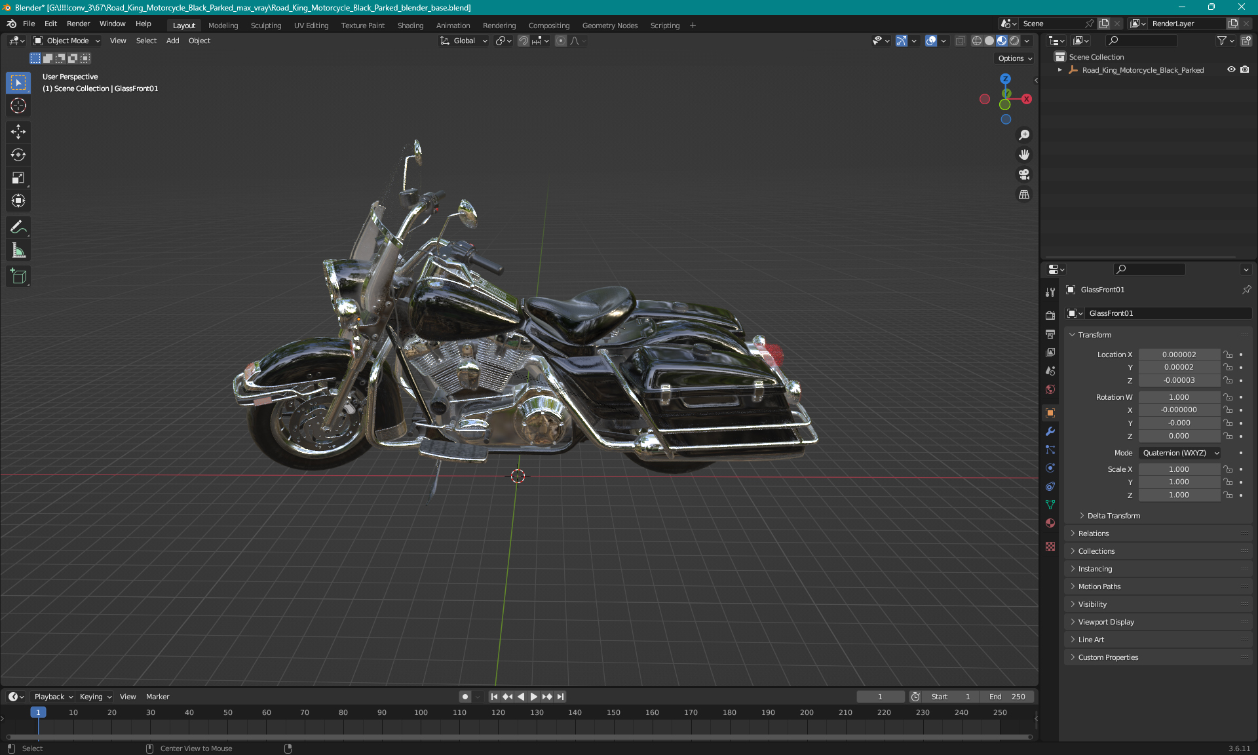Toggle auto keying record button

465,697
